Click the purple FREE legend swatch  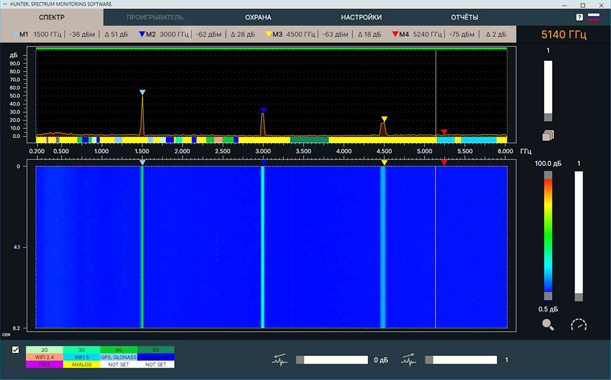pos(44,364)
